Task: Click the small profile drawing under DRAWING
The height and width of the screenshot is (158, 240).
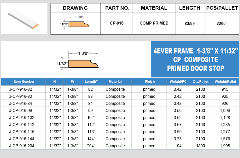Action: 75,23
